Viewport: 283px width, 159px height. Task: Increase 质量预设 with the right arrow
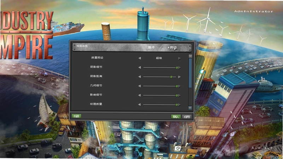pyautogui.click(x=179, y=58)
